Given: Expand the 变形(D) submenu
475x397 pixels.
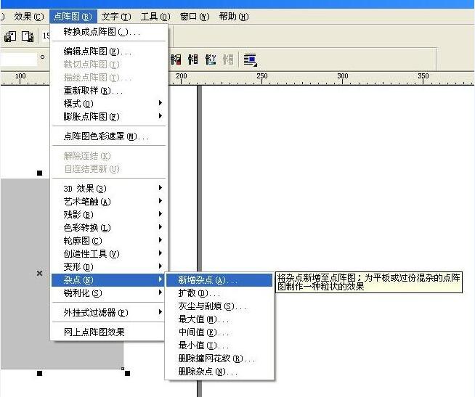Looking at the screenshot, I should tap(109, 267).
